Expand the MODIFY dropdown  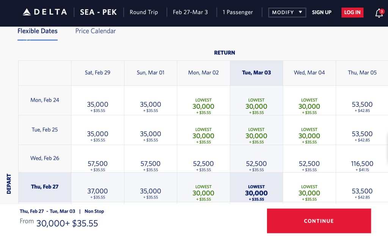pyautogui.click(x=287, y=12)
